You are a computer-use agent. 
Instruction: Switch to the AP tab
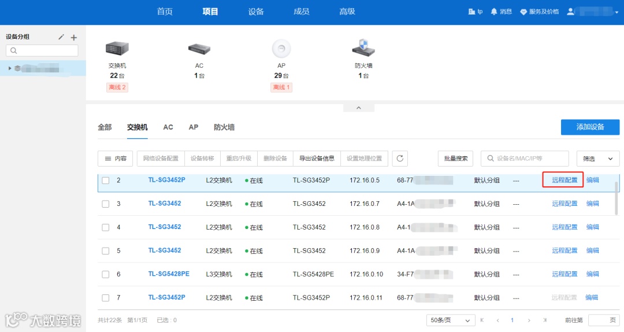[194, 127]
